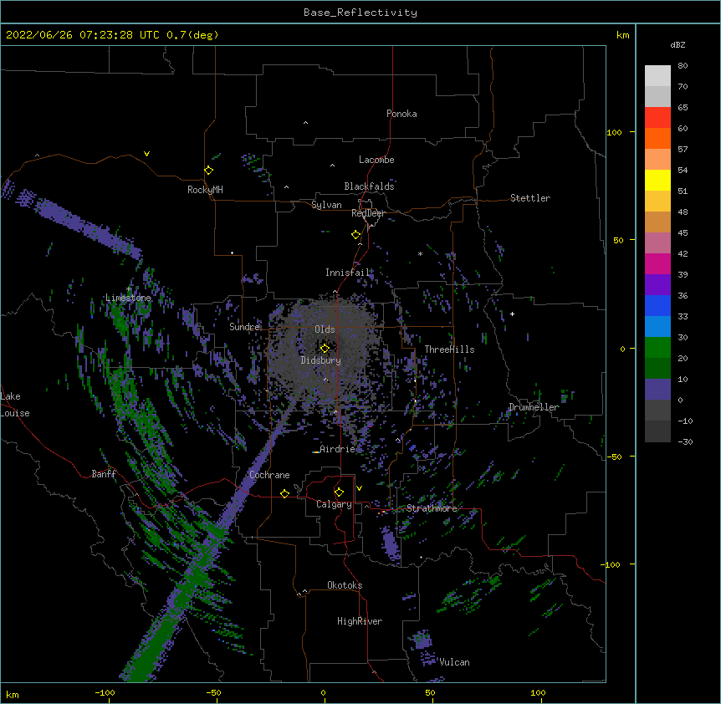Screen dimensions: 721x704
Task: Click the yellow diamond marker near RockyMH
Action: [209, 171]
